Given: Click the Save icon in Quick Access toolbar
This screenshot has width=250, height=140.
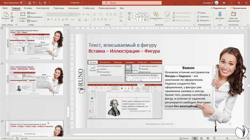Looking at the screenshot, I should point(30,3).
